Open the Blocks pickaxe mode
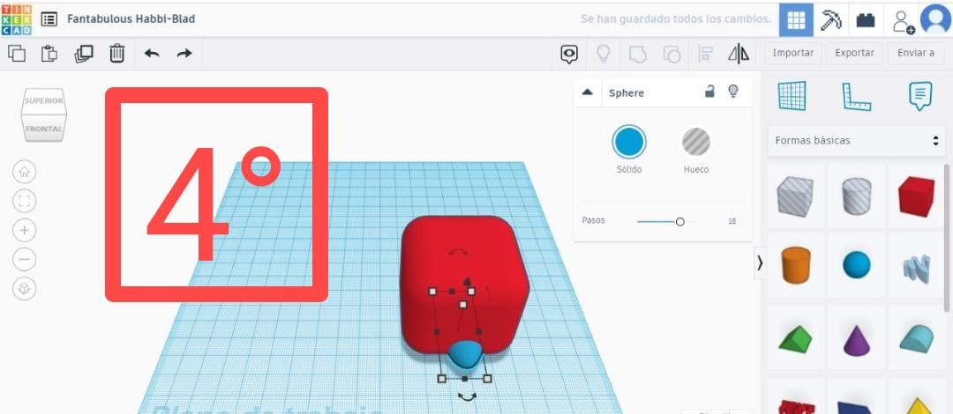 coord(830,19)
